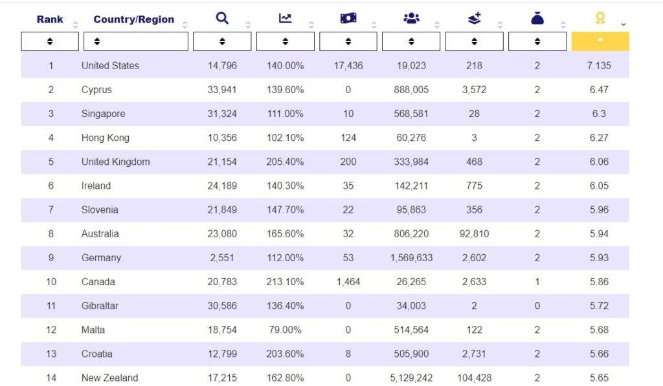Select the United Kingdom country cell
The width and height of the screenshot is (663, 386).
click(115, 162)
